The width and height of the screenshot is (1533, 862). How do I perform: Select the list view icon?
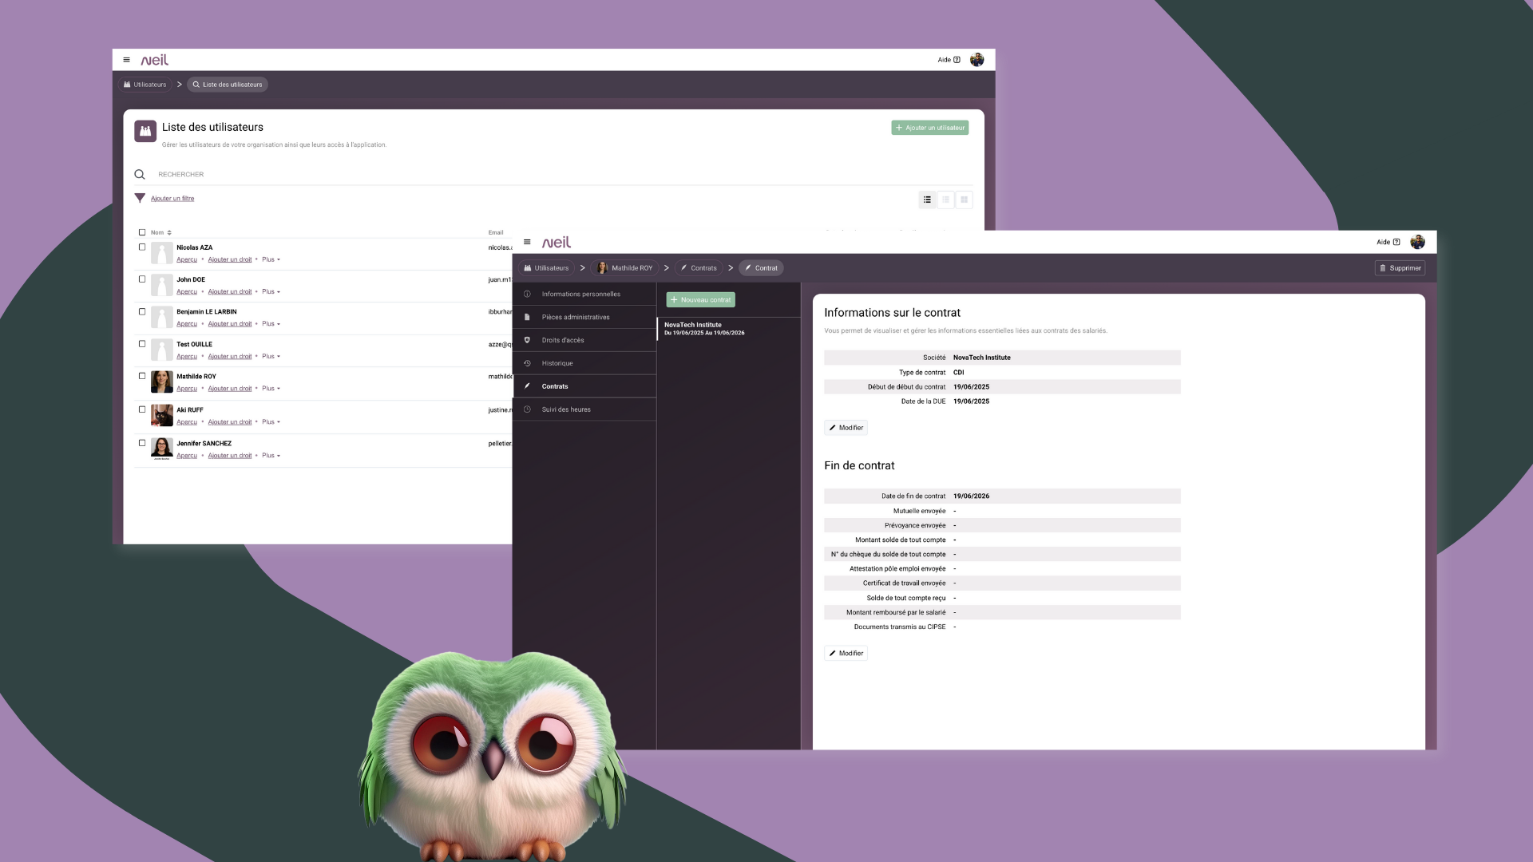tap(927, 200)
